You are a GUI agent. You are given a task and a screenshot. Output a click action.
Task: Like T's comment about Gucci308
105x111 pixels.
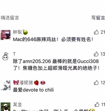(96, 54)
